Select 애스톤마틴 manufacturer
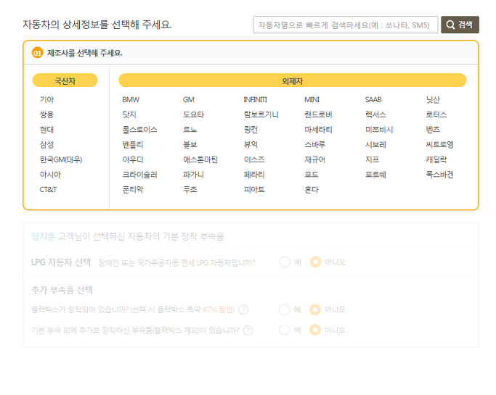 [x=200, y=159]
